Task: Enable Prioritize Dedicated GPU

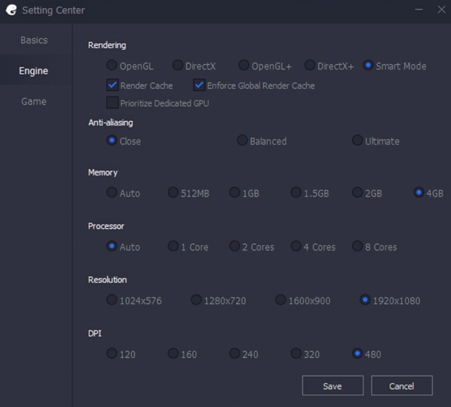Action: (x=112, y=103)
